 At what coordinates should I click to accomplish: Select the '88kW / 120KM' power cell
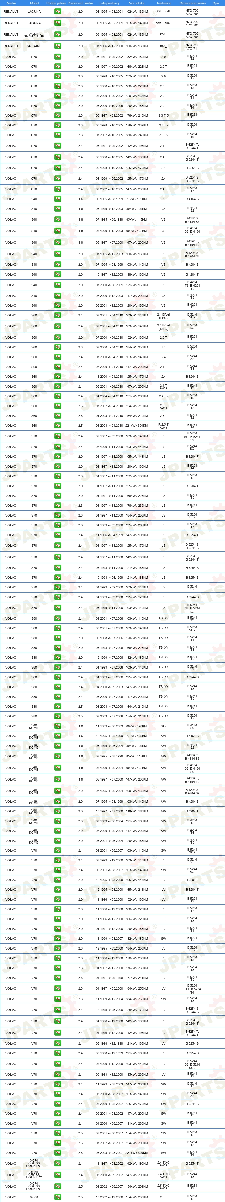(x=137, y=726)
